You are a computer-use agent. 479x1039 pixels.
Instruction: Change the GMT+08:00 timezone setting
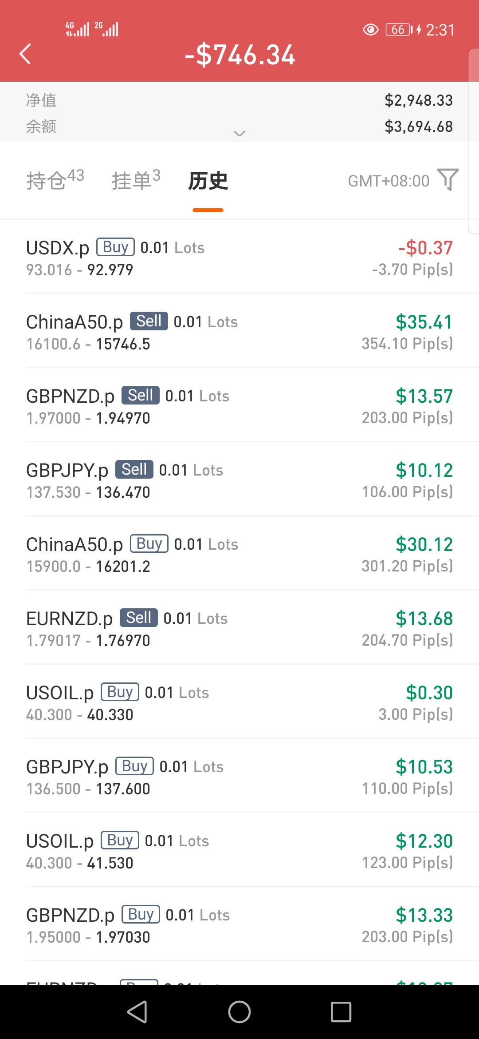click(x=389, y=181)
